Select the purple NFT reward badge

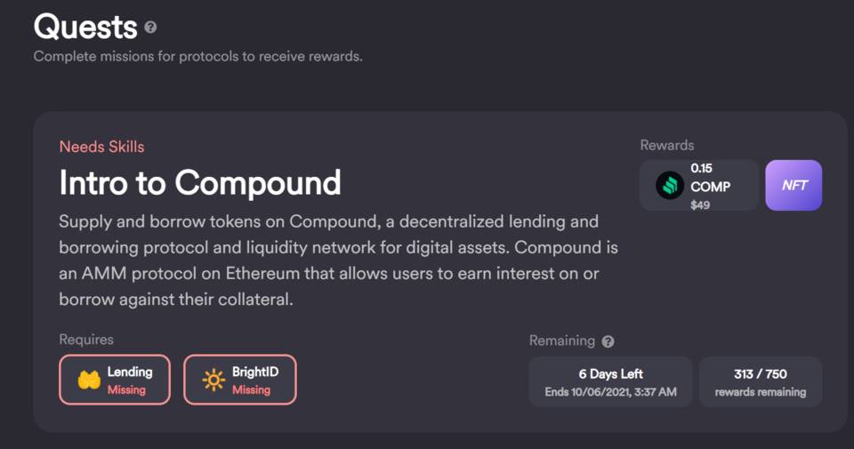tap(794, 185)
